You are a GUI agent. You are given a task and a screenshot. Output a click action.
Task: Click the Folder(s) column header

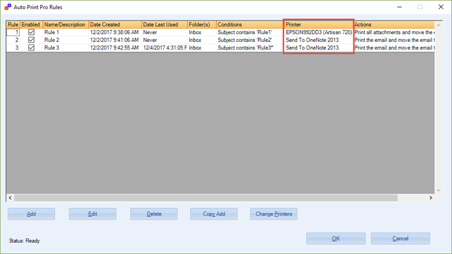pyautogui.click(x=202, y=24)
